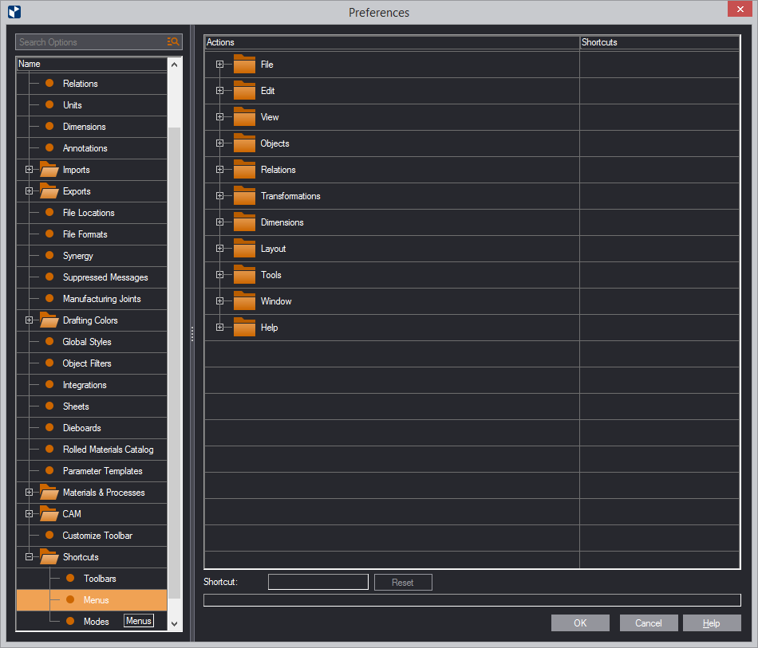Click the Shortcuts column header
The image size is (758, 648).
click(659, 42)
